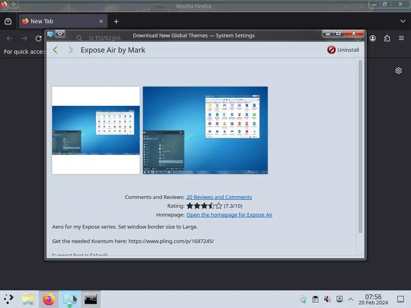The image size is (411, 308).
Task: Go back using the green arrow in System Settings
Action: point(55,50)
